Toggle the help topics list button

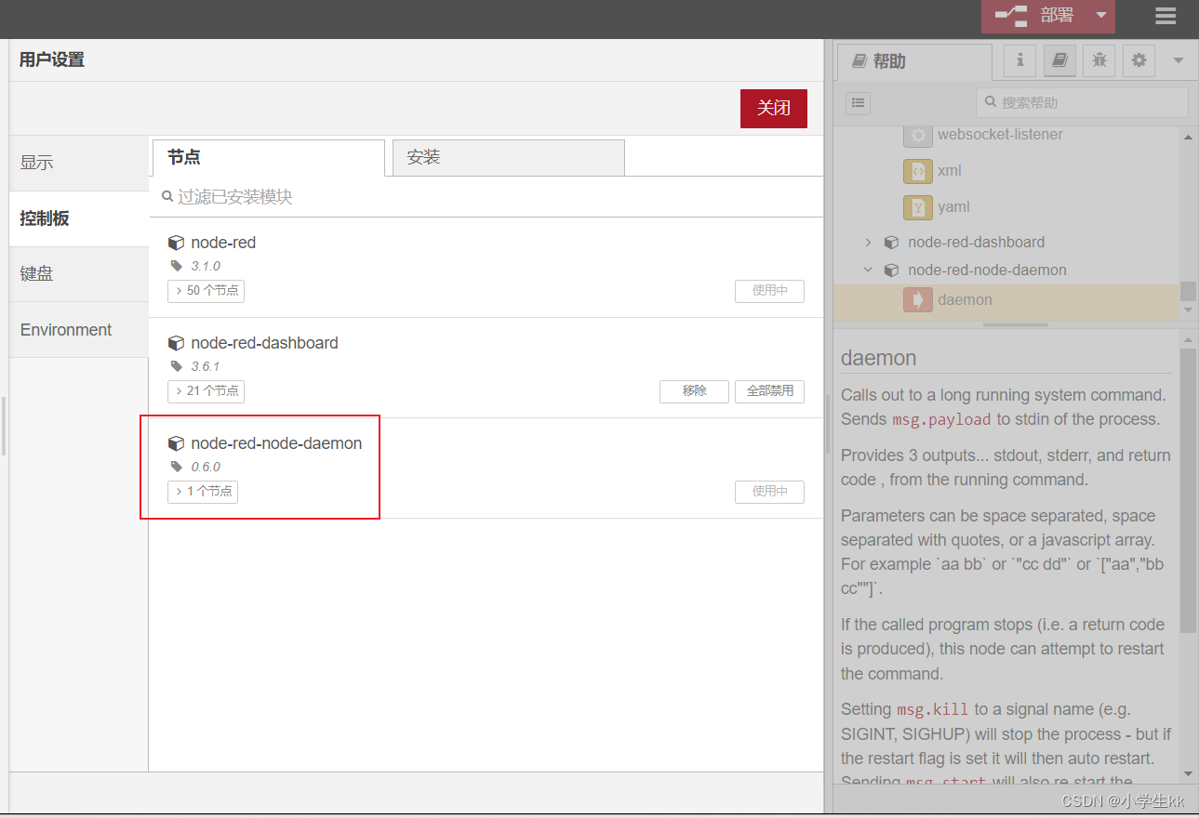point(858,103)
